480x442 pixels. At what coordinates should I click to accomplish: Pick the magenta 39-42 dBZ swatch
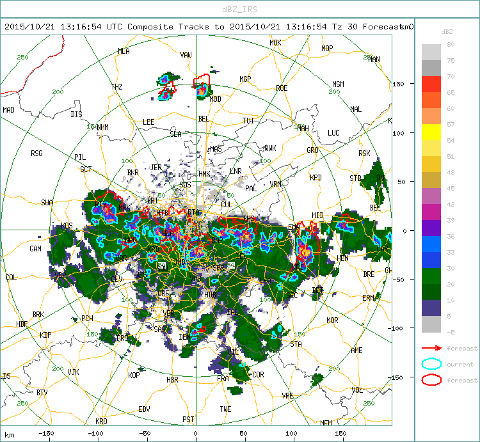pyautogui.click(x=431, y=212)
